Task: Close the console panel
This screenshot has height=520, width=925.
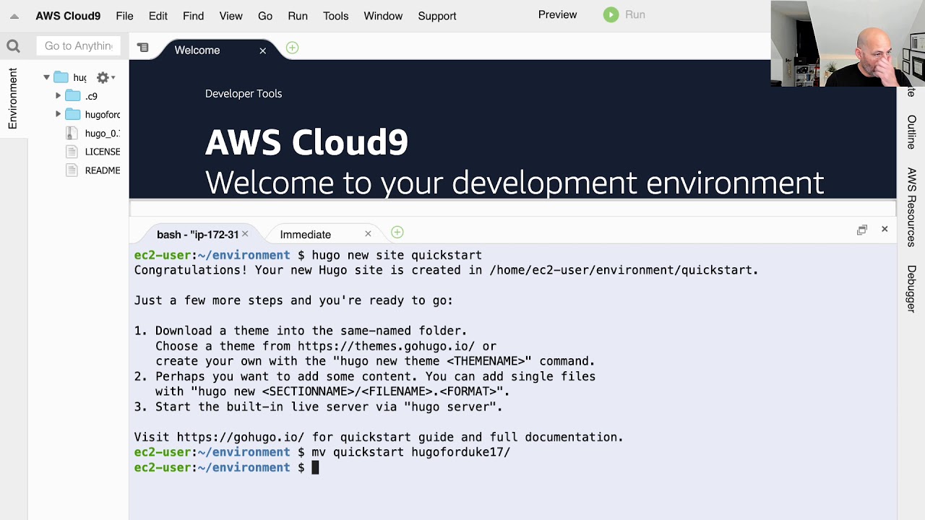Action: (x=885, y=229)
